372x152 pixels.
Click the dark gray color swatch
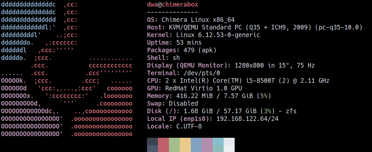(152, 145)
